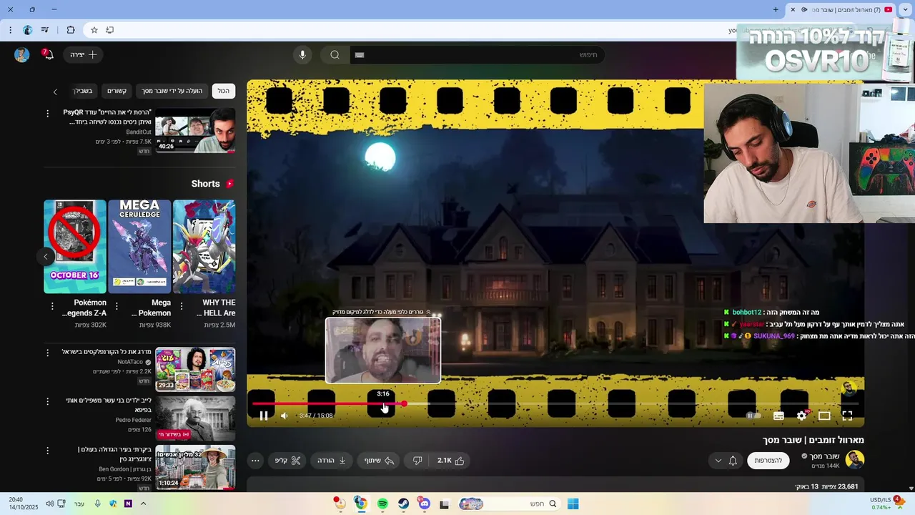Select the בשבילך filter chip
The width and height of the screenshot is (915, 515).
84,91
